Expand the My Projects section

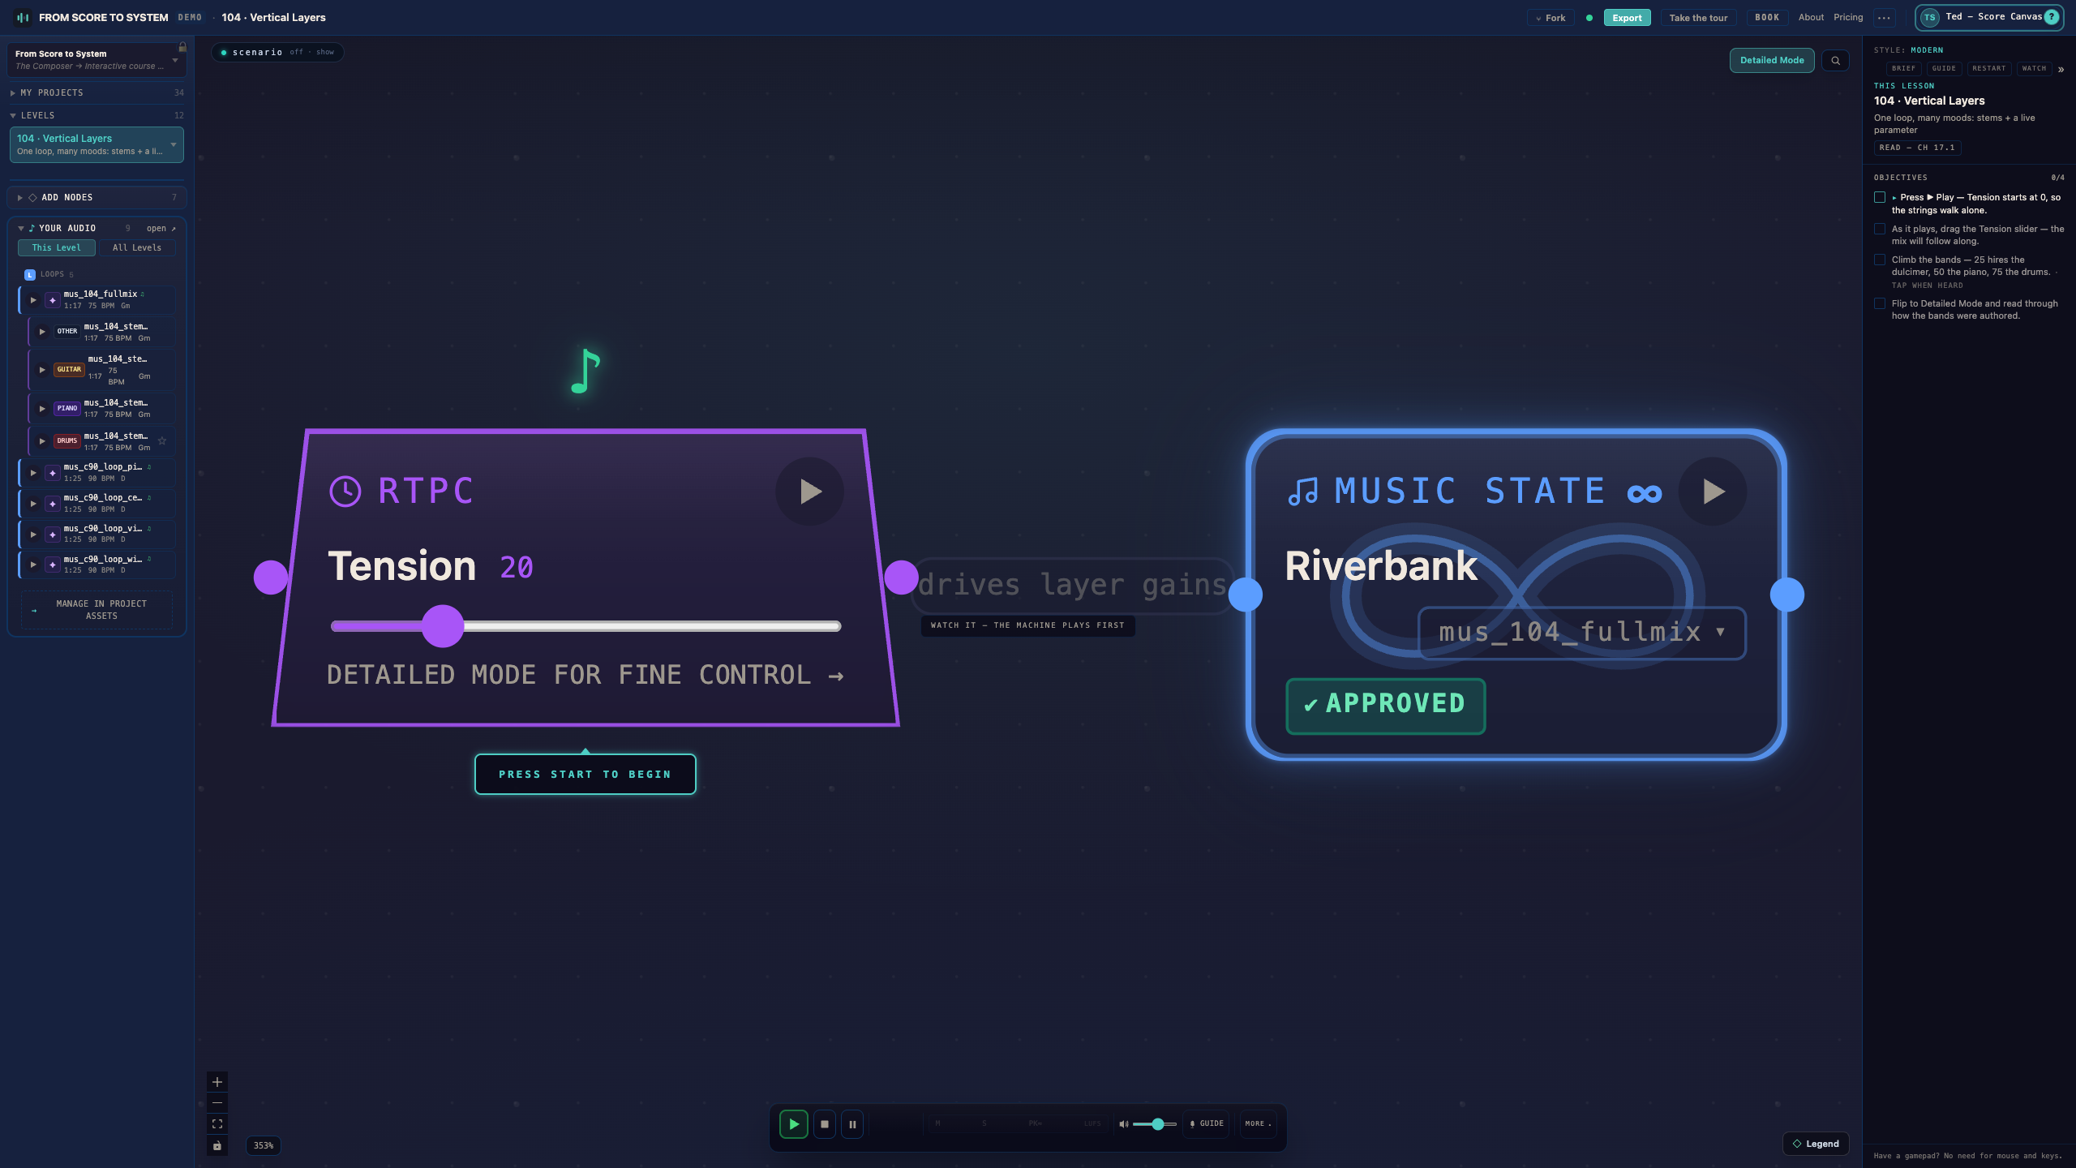tap(97, 93)
